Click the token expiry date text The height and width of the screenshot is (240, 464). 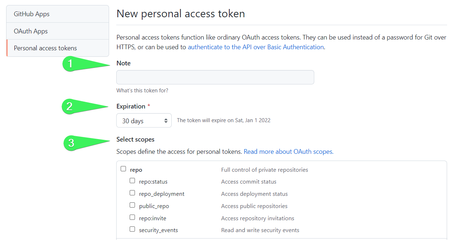[223, 120]
